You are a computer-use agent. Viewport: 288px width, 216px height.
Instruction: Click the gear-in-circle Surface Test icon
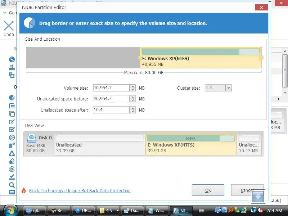click(12, 169)
